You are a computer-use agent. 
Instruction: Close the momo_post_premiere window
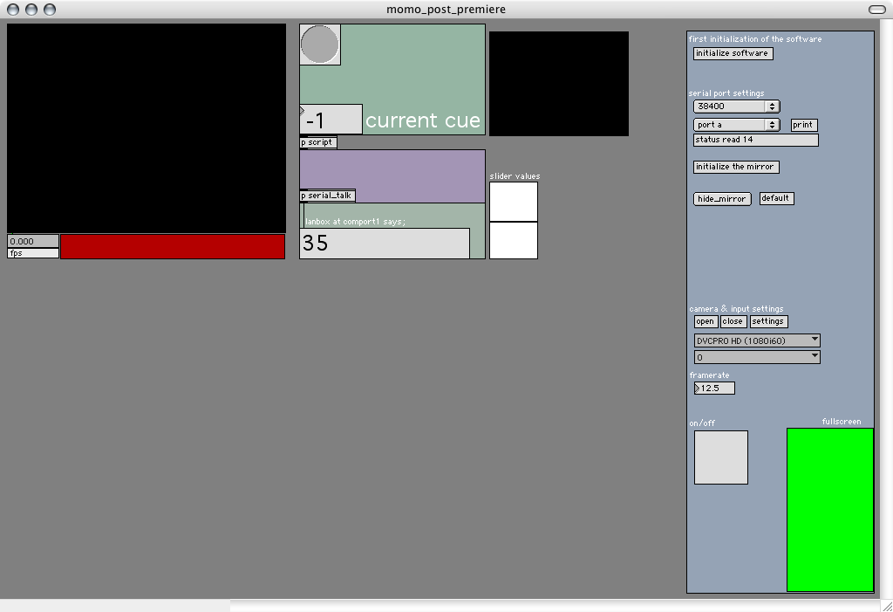point(12,9)
